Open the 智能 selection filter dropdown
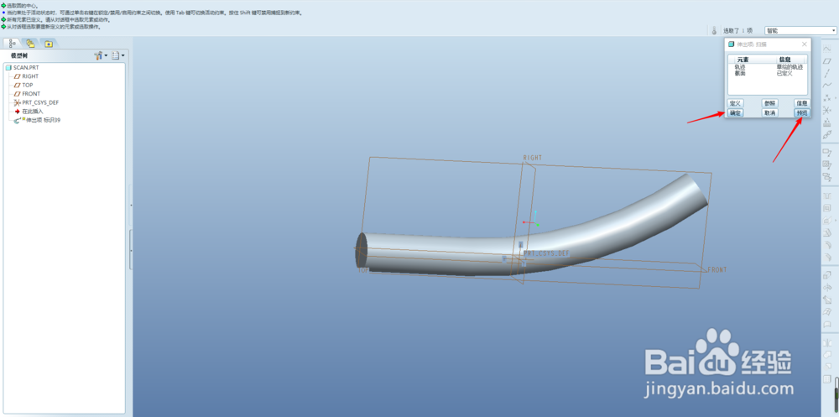 pyautogui.click(x=800, y=30)
